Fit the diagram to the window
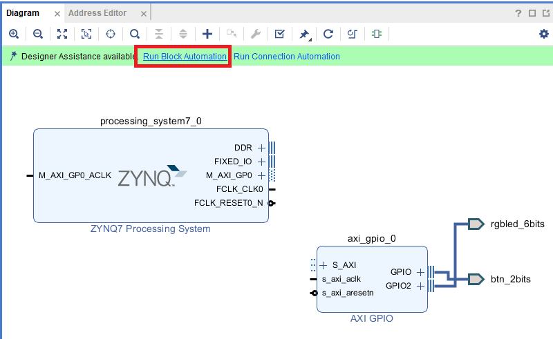This screenshot has width=553, height=339. point(62,33)
